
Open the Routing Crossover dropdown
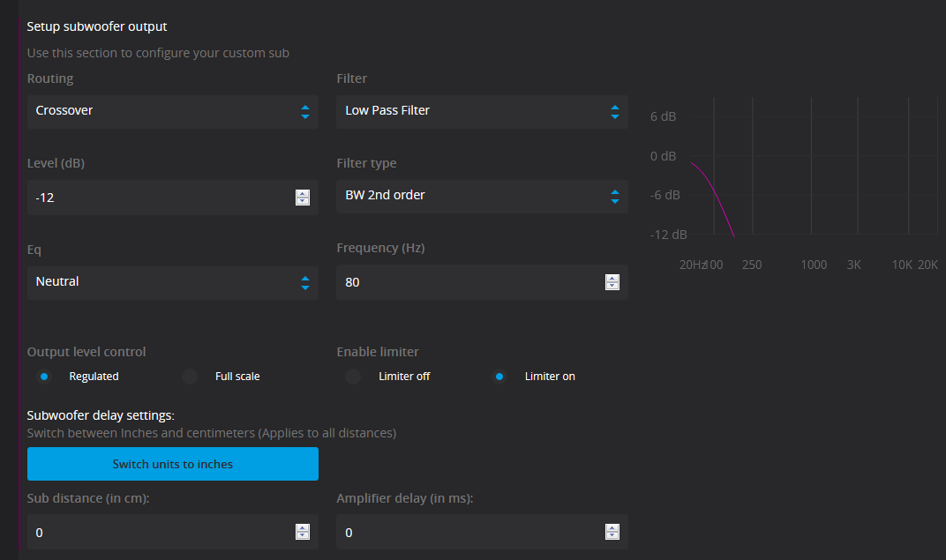pos(172,111)
